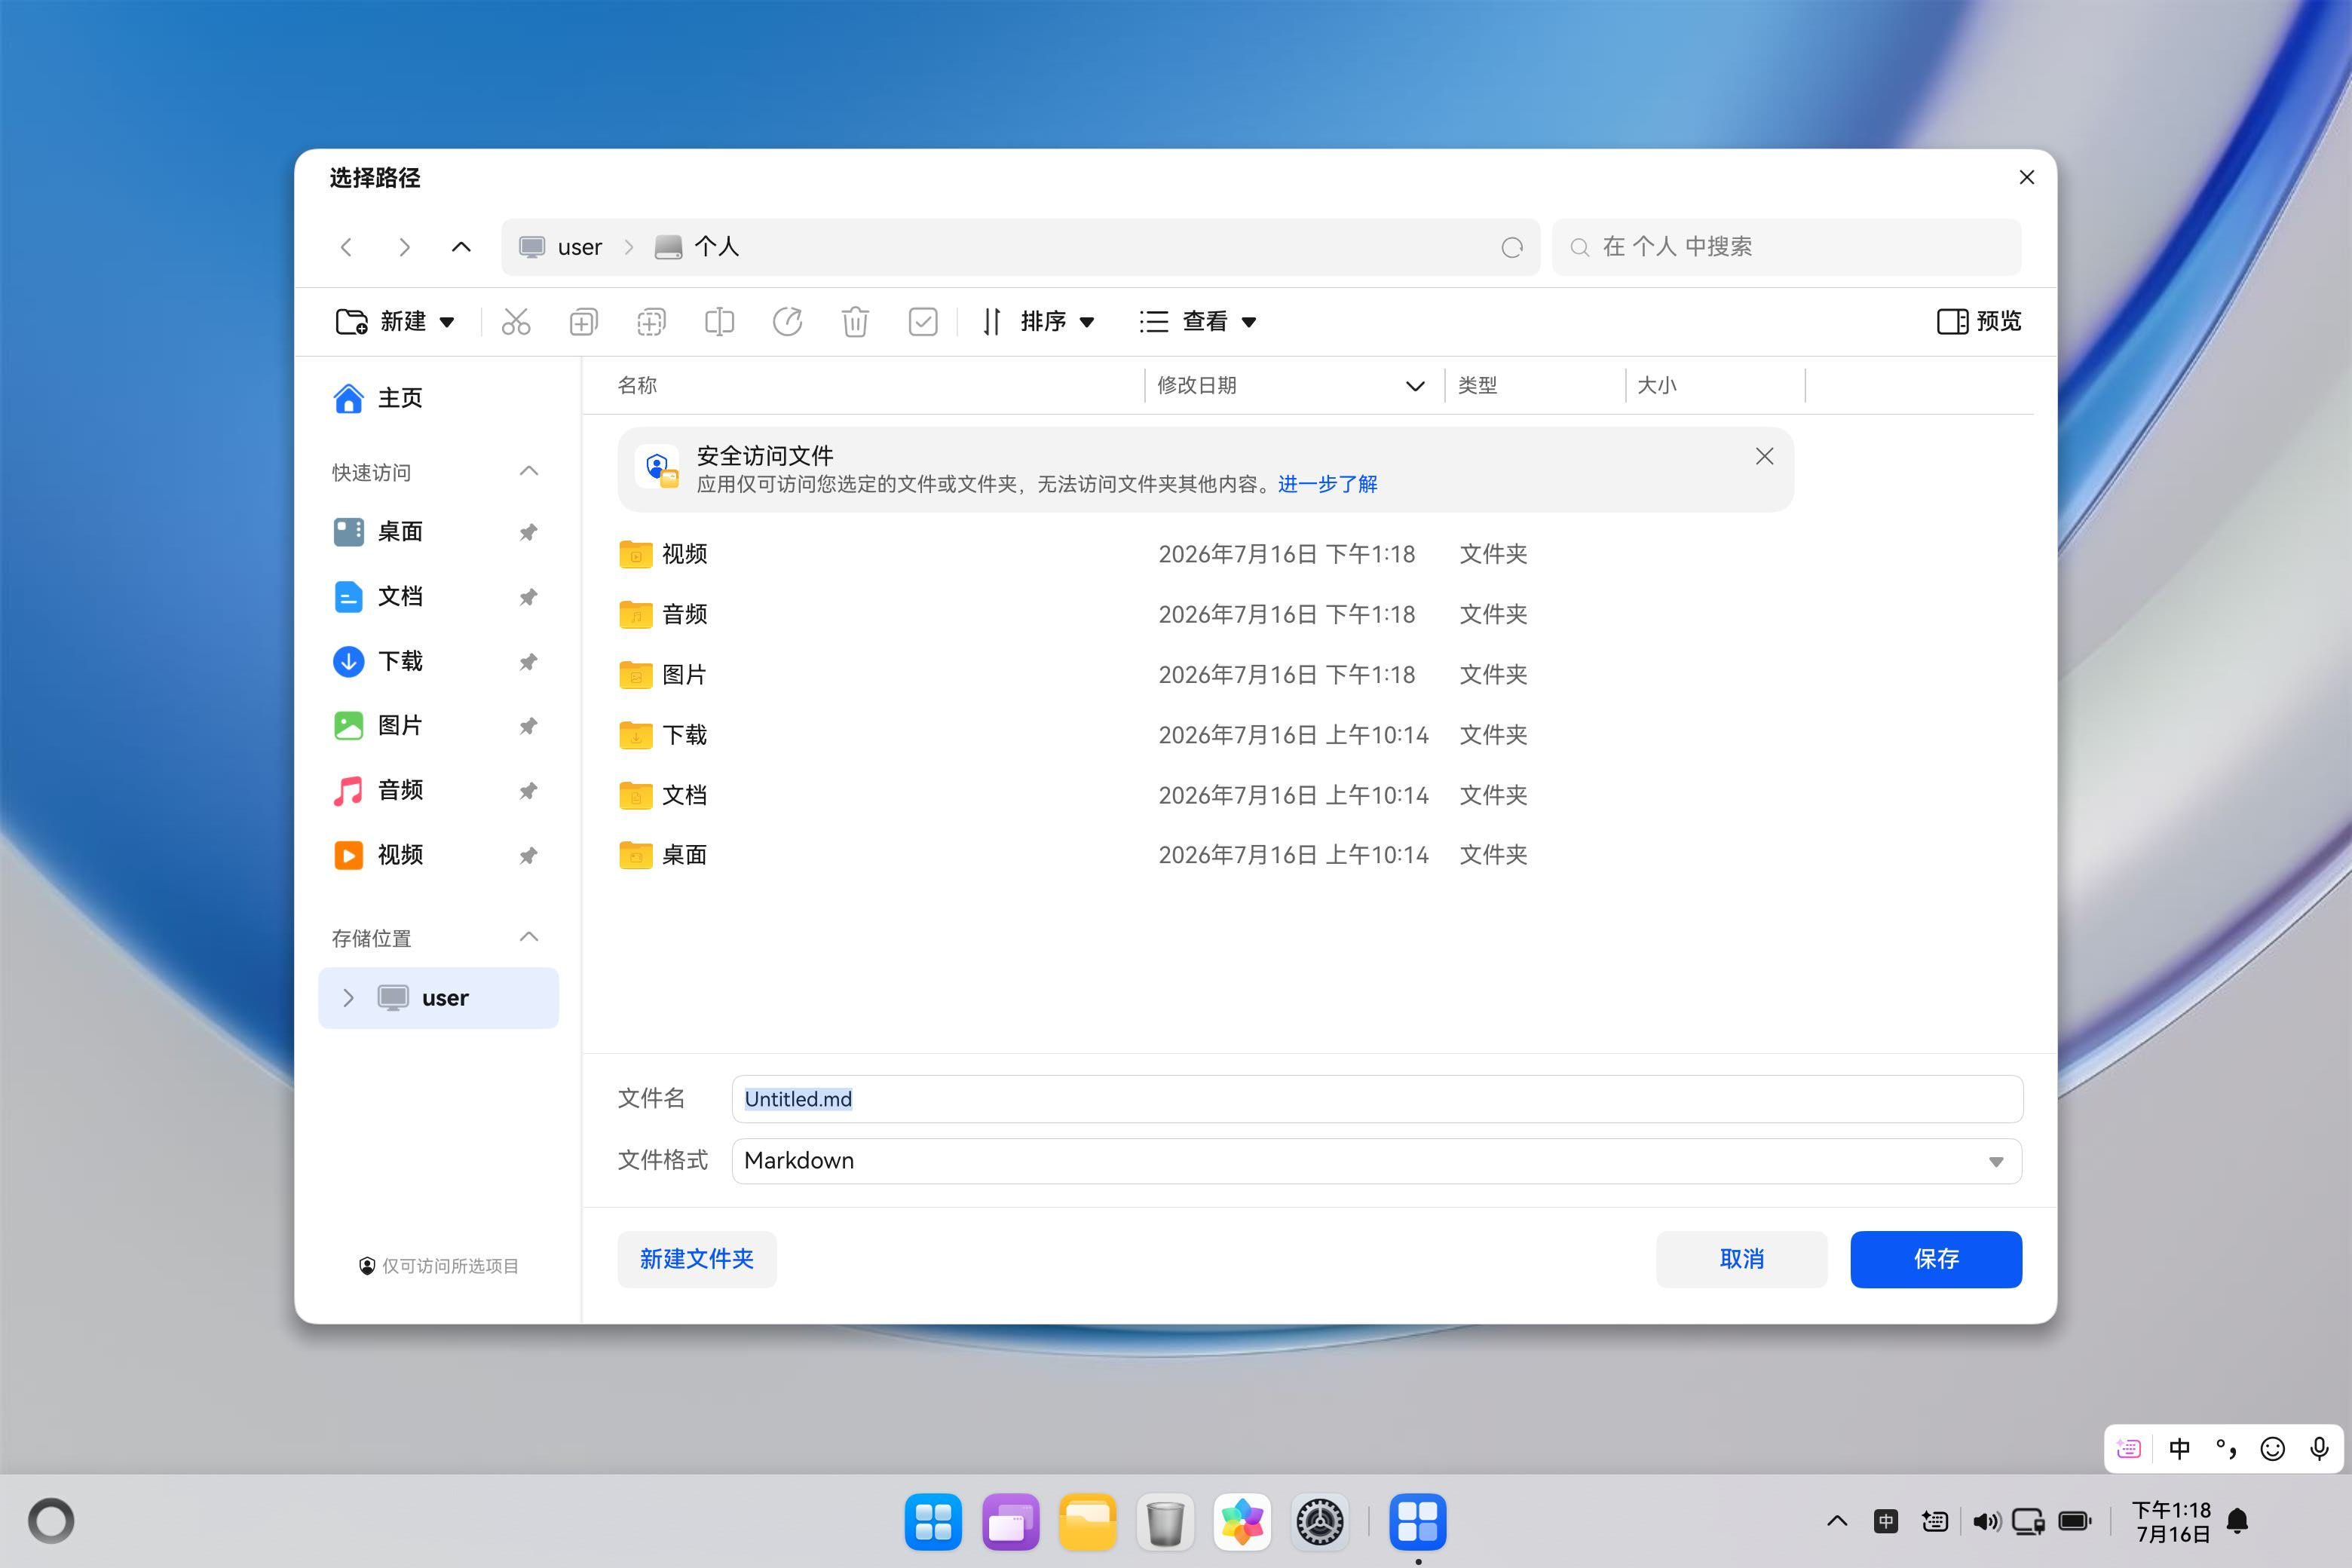
Task: Click the emoji icon in IME bar
Action: 2272,1449
